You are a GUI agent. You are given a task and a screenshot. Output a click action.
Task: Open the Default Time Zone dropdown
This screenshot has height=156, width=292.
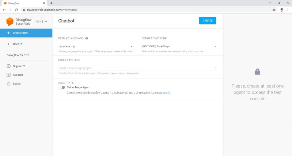(x=179, y=46)
